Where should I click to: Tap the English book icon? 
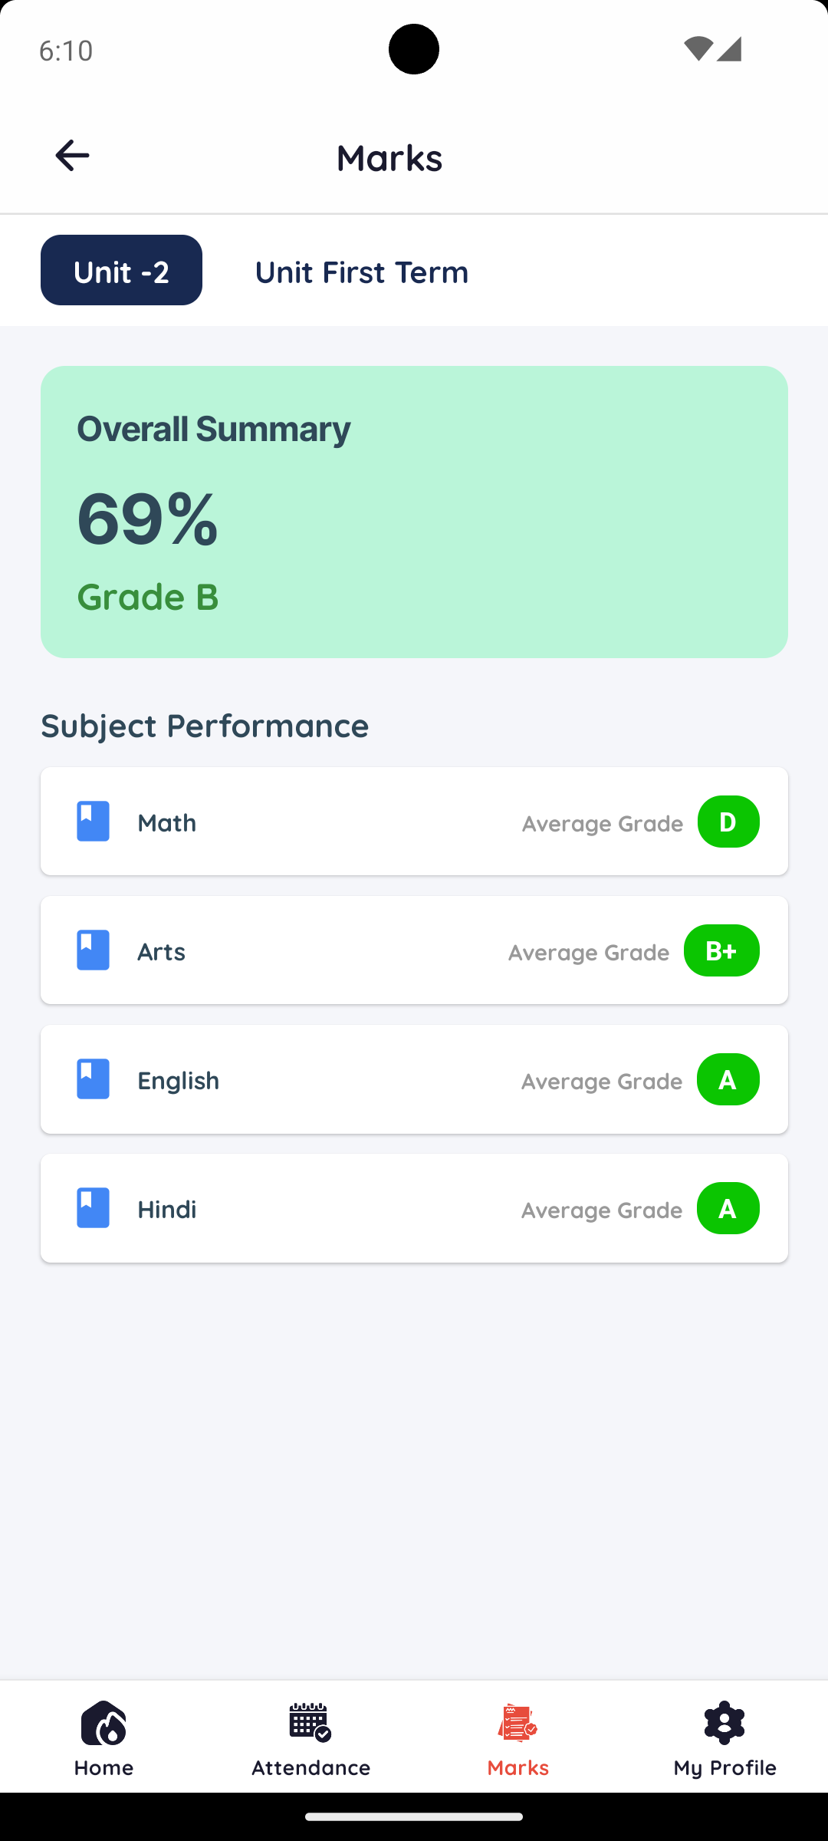[x=93, y=1079]
